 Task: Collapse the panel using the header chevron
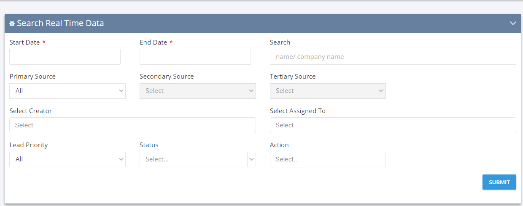(513, 23)
